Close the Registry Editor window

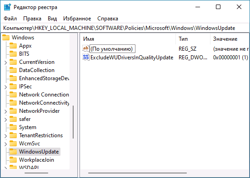tap(239, 7)
